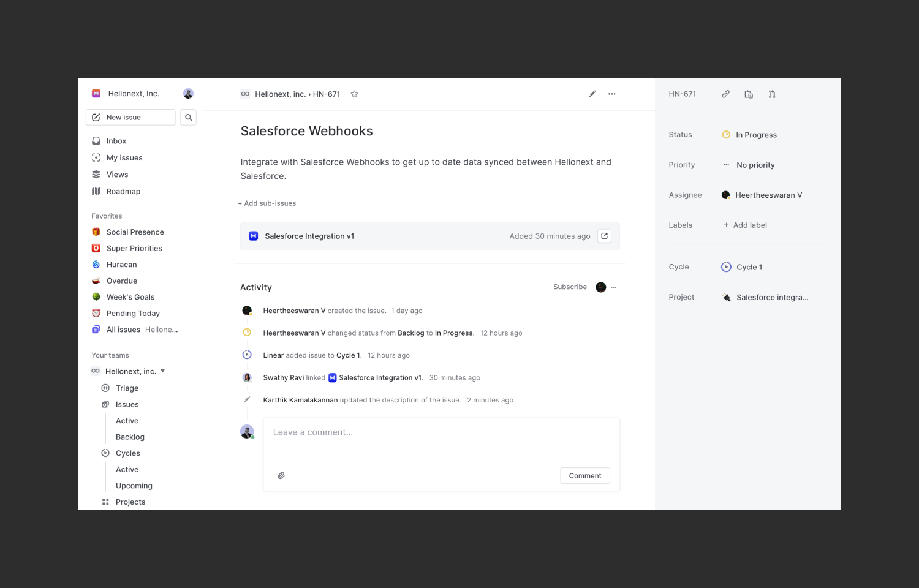Click the Cycle 1 play-circle icon
Image resolution: width=919 pixels, height=588 pixels.
tap(726, 267)
